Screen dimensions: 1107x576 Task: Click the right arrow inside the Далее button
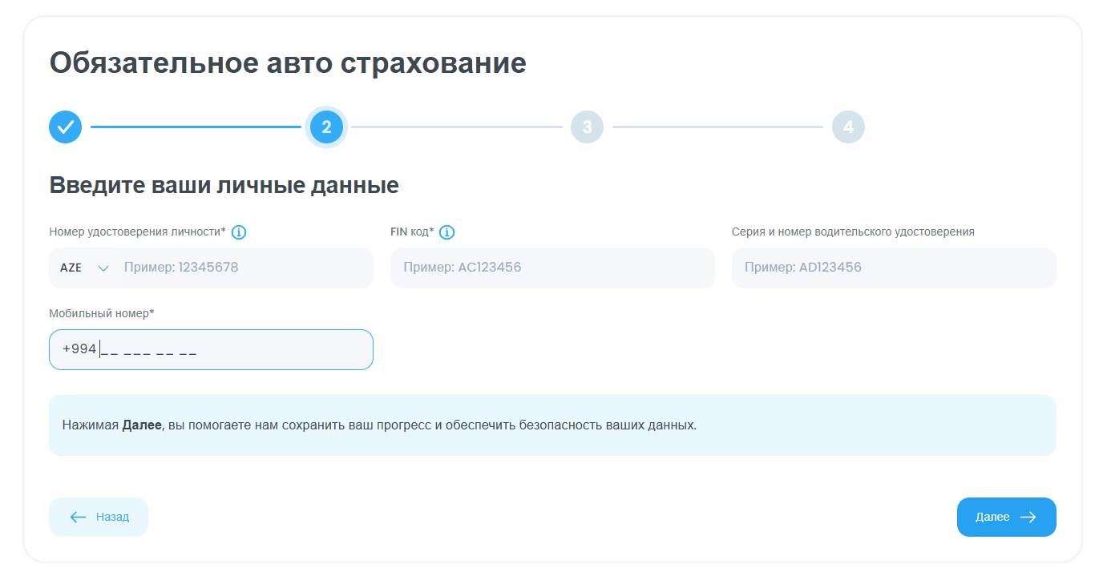[1028, 517]
